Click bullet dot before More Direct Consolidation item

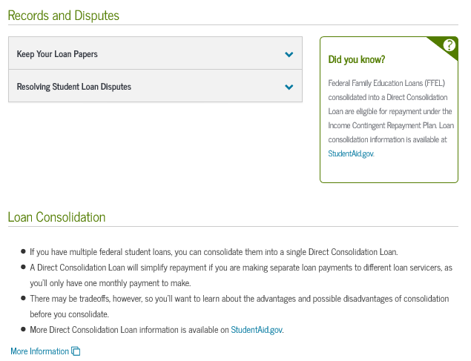point(22,329)
